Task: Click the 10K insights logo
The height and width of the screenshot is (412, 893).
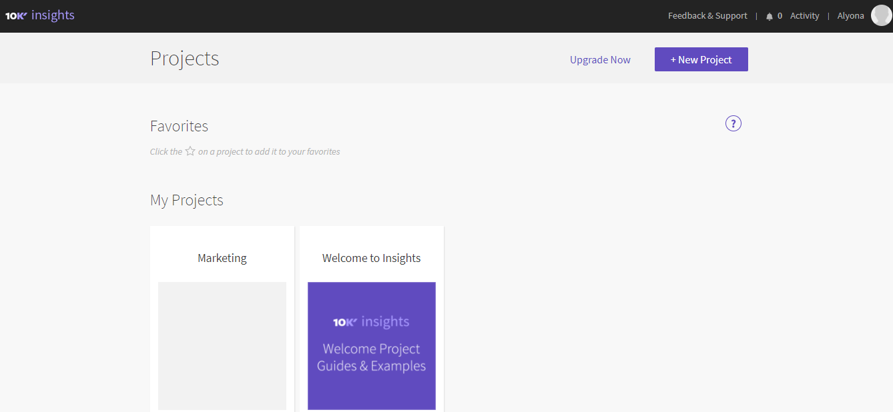Action: pyautogui.click(x=40, y=15)
